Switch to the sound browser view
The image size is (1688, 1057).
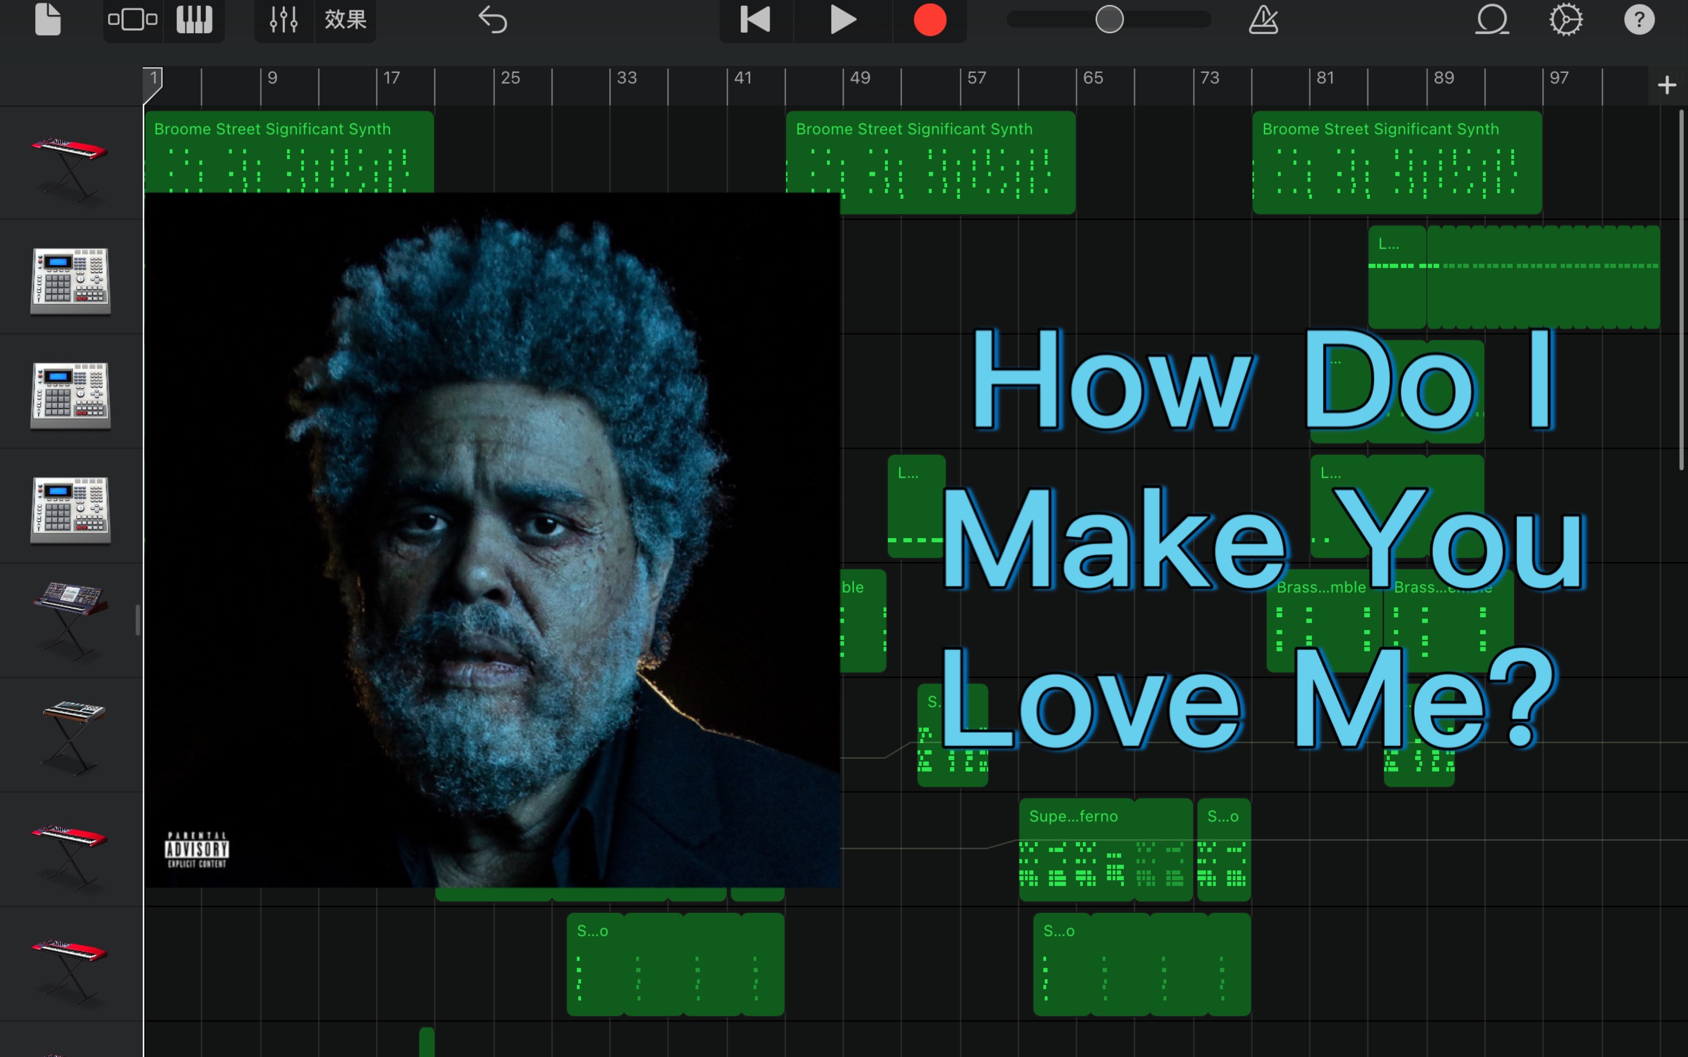[133, 19]
